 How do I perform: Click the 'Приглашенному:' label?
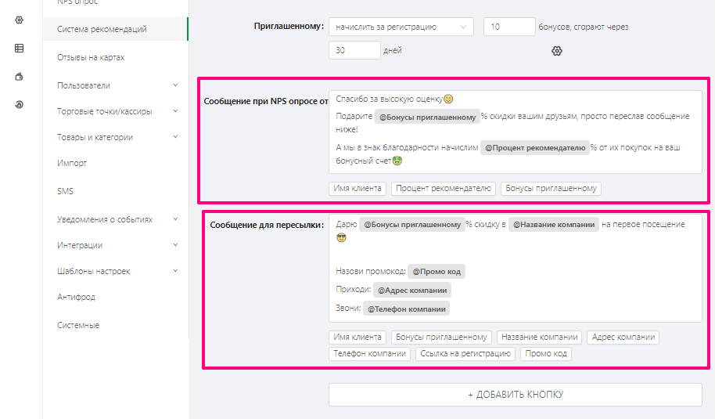(289, 27)
